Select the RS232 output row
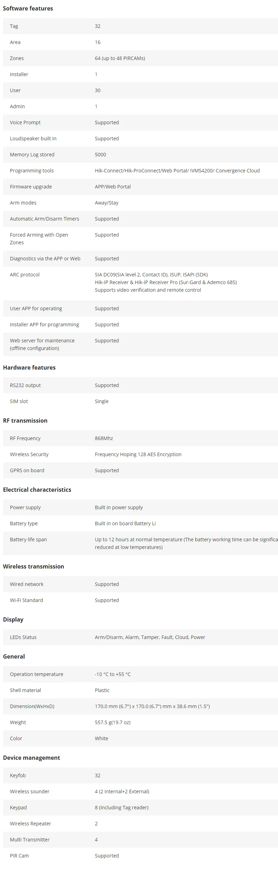The height and width of the screenshot is (884, 278). 141,385
